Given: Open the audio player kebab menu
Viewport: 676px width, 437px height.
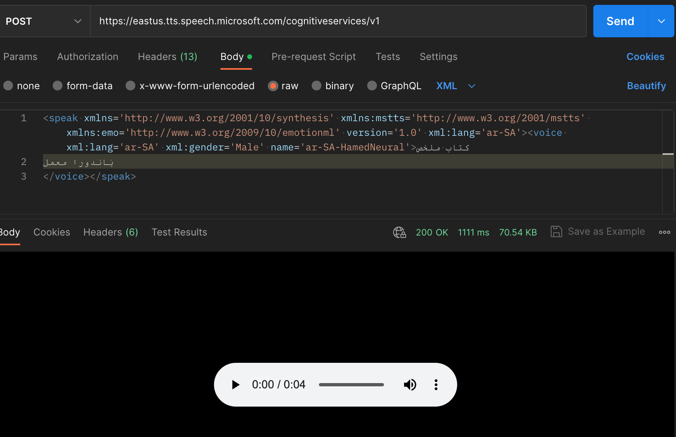Looking at the screenshot, I should pyautogui.click(x=436, y=385).
